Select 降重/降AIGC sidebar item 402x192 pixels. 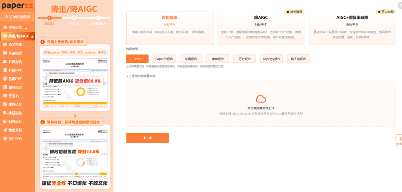click(17, 36)
